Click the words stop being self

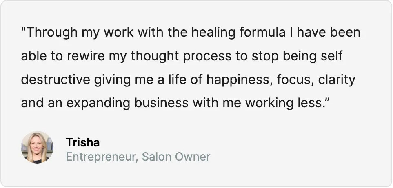pos(297,56)
